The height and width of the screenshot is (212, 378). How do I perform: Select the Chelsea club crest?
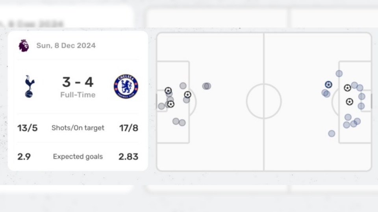click(x=126, y=87)
